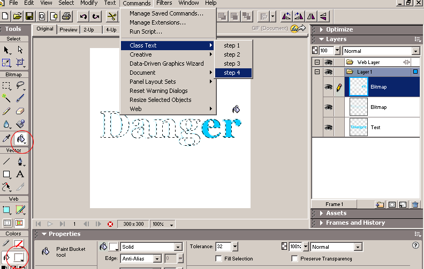Select the Line tool
Image resolution: width=424 pixels, height=269 pixels.
6,162
